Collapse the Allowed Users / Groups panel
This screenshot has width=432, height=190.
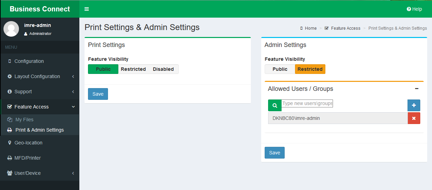tap(416, 89)
